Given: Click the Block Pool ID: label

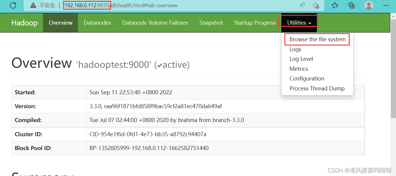Looking at the screenshot, I should [33, 148].
